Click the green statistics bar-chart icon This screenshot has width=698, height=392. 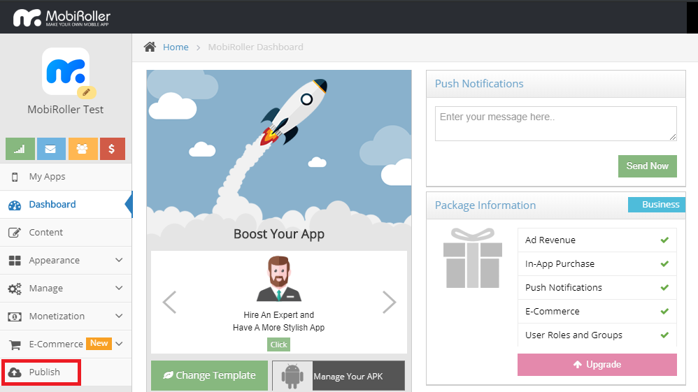coord(20,149)
